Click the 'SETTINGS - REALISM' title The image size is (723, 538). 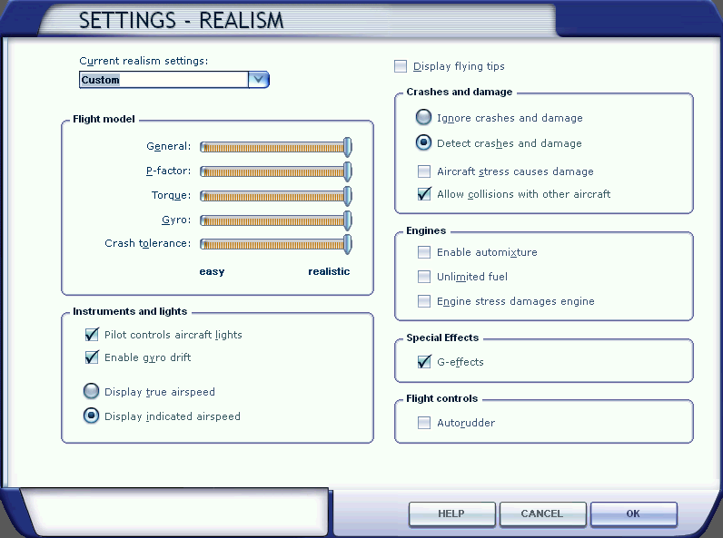point(181,21)
